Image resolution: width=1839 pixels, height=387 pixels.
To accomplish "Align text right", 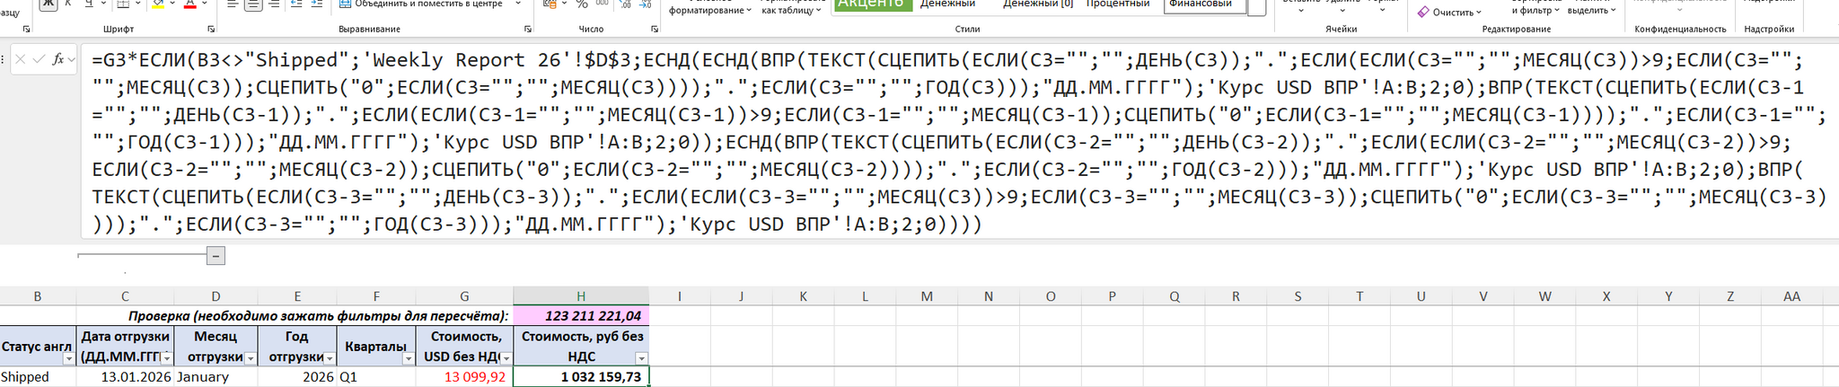I will pyautogui.click(x=274, y=4).
